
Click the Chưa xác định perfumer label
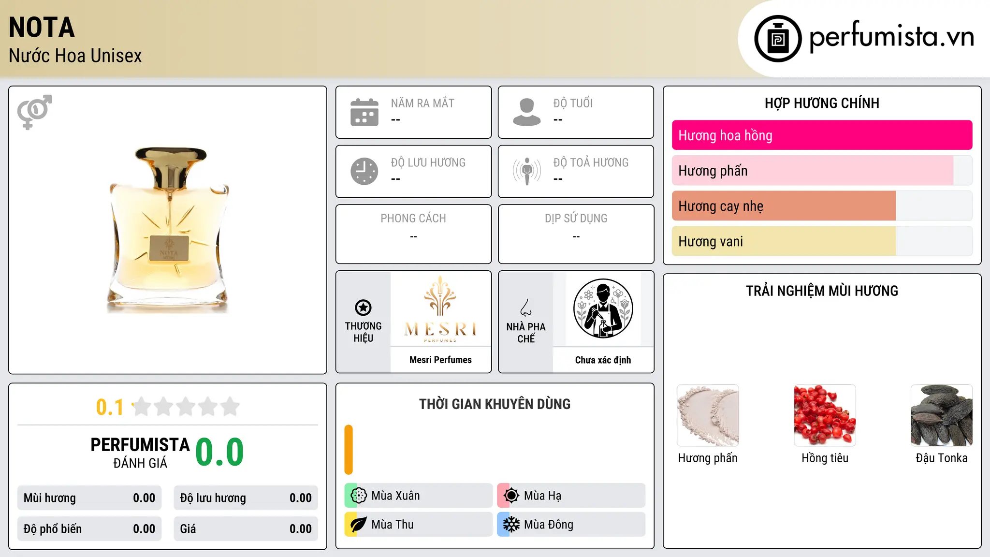(603, 360)
